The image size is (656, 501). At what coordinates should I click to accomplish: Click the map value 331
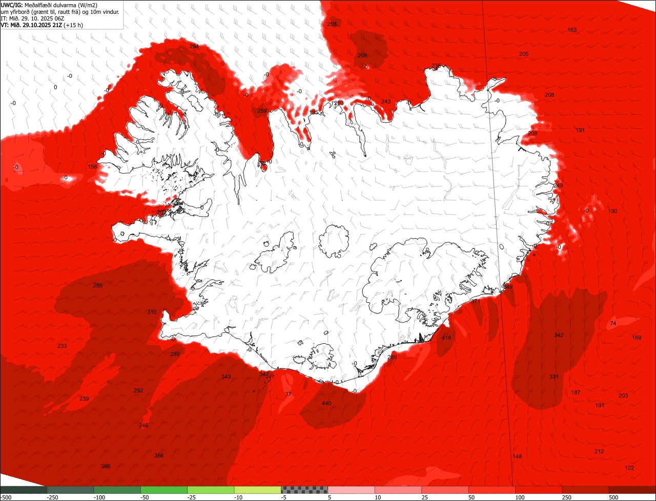click(554, 377)
